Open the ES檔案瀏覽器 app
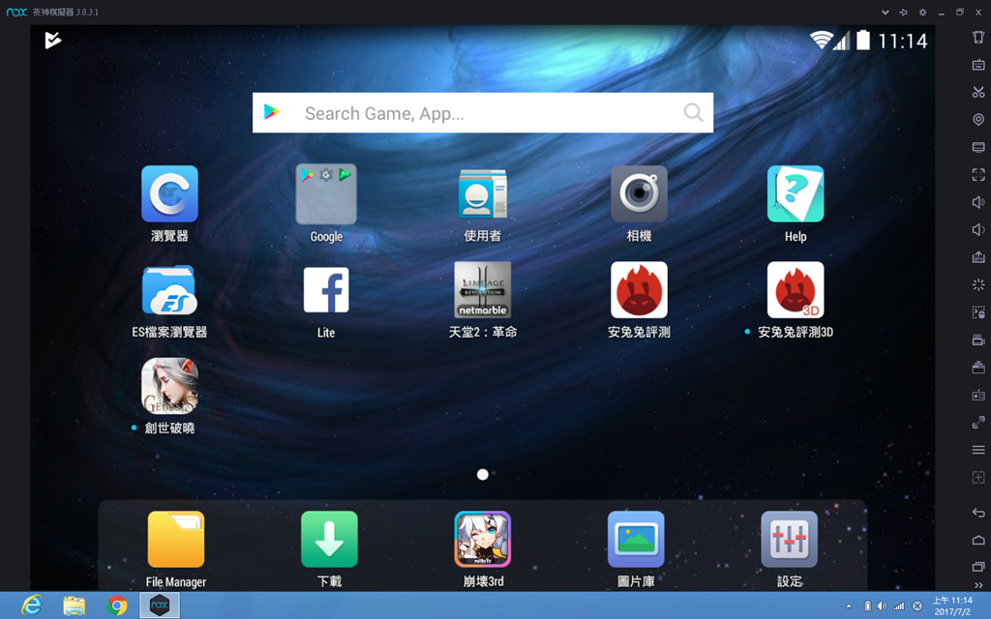The height and width of the screenshot is (619, 991). (169, 290)
